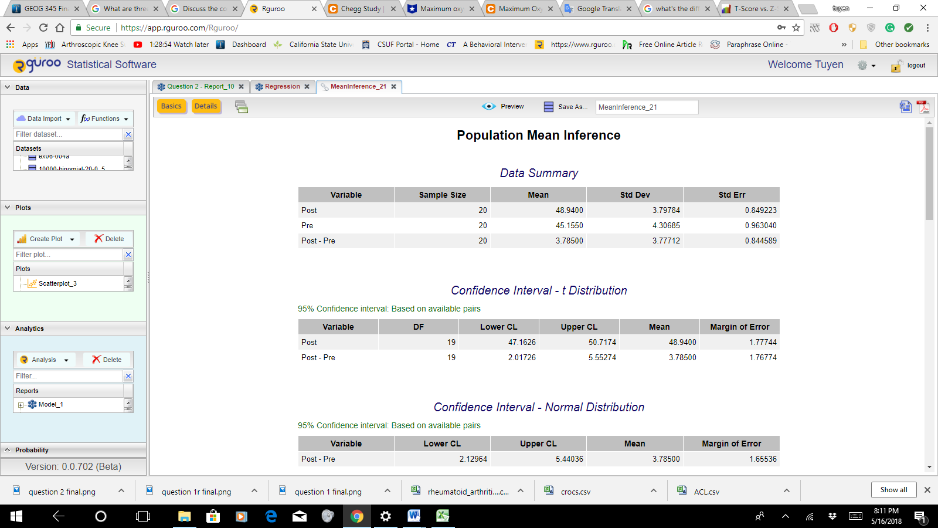Screen dimensions: 938x528
Task: Clear the dataset filter with X icon
Action: [128, 134]
